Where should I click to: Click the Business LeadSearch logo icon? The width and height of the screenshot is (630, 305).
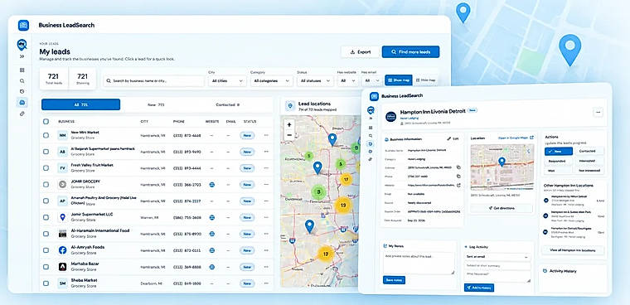[23, 25]
